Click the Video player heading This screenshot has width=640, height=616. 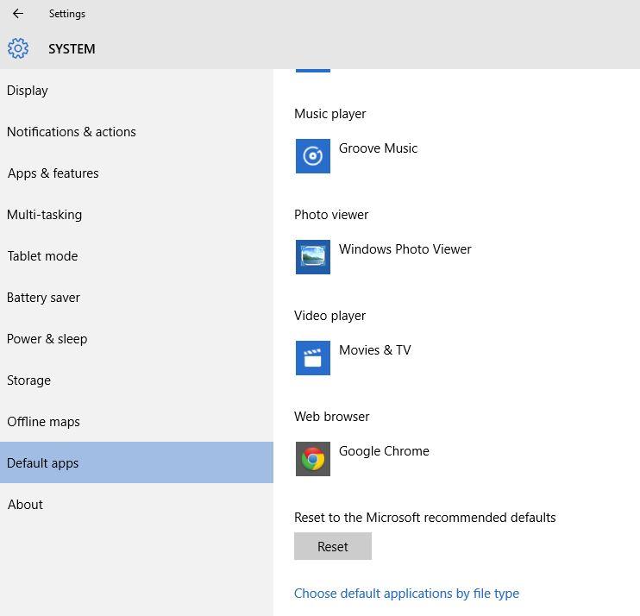pos(329,316)
